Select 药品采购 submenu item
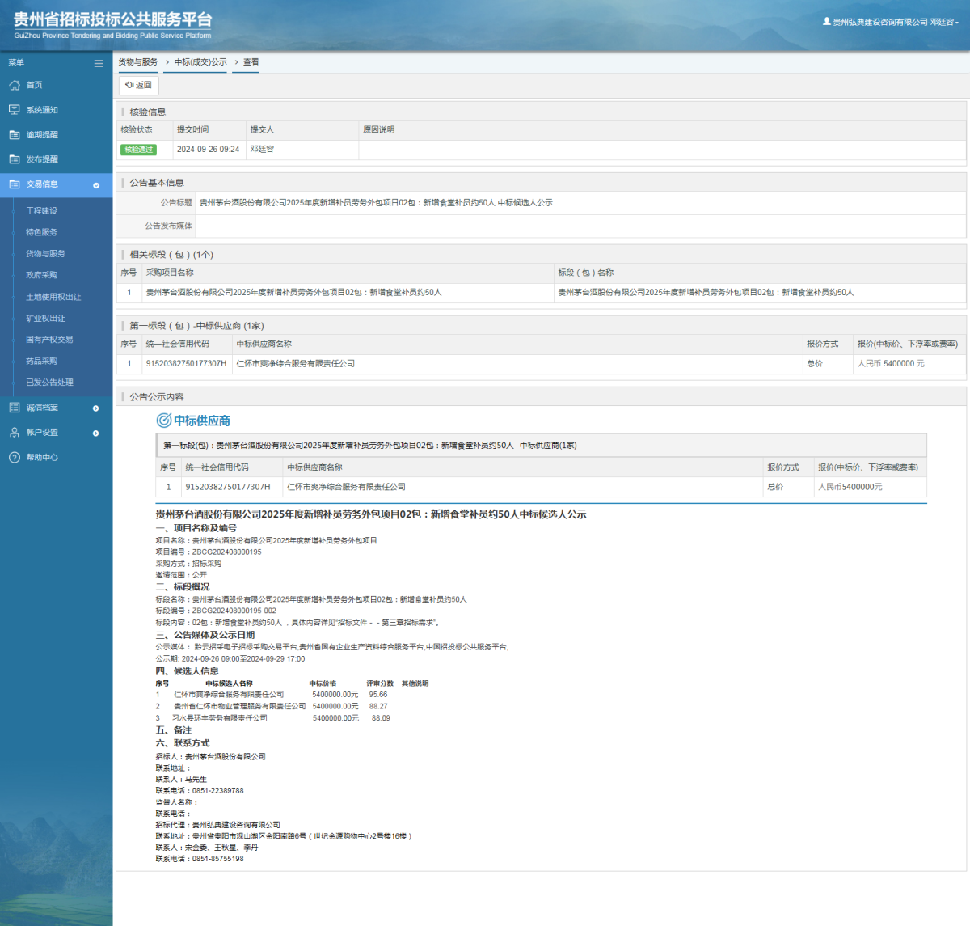970x926 pixels. (x=42, y=362)
